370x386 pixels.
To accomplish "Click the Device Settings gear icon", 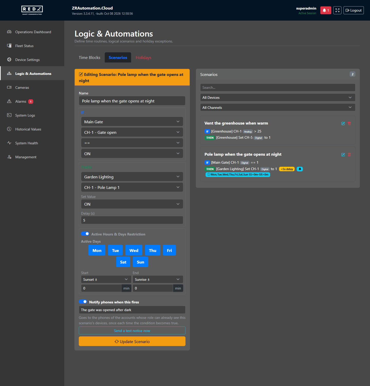I will click(x=9, y=60).
